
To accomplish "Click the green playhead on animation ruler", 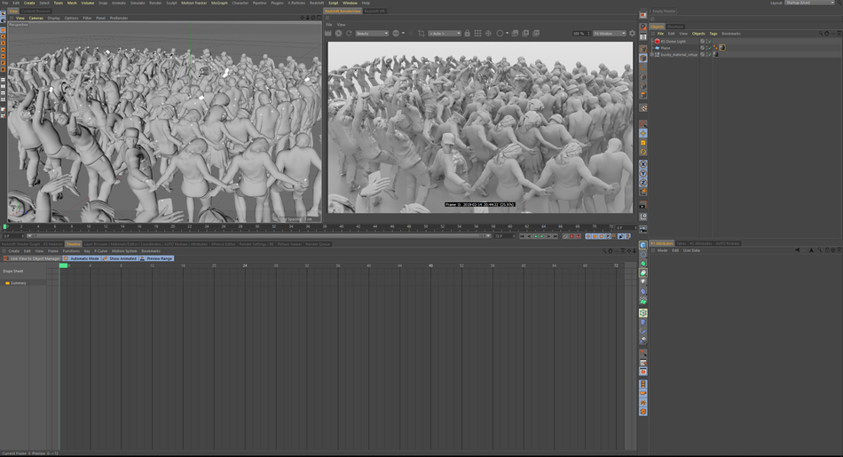I will point(4,227).
